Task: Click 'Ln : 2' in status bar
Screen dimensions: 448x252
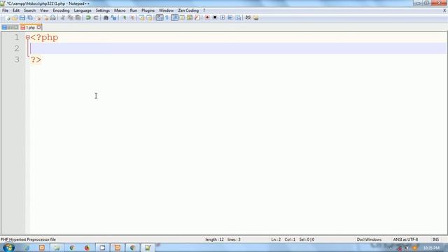Action: click(276, 239)
